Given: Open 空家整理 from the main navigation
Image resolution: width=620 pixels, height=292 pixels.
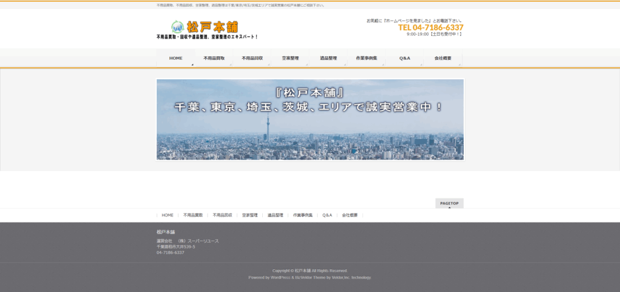Looking at the screenshot, I should point(290,59).
